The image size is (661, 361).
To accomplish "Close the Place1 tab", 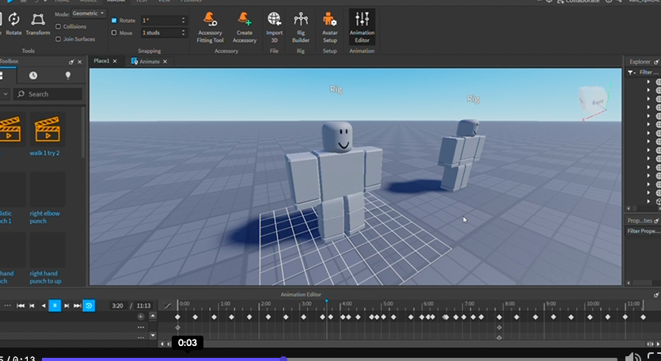I will (115, 62).
